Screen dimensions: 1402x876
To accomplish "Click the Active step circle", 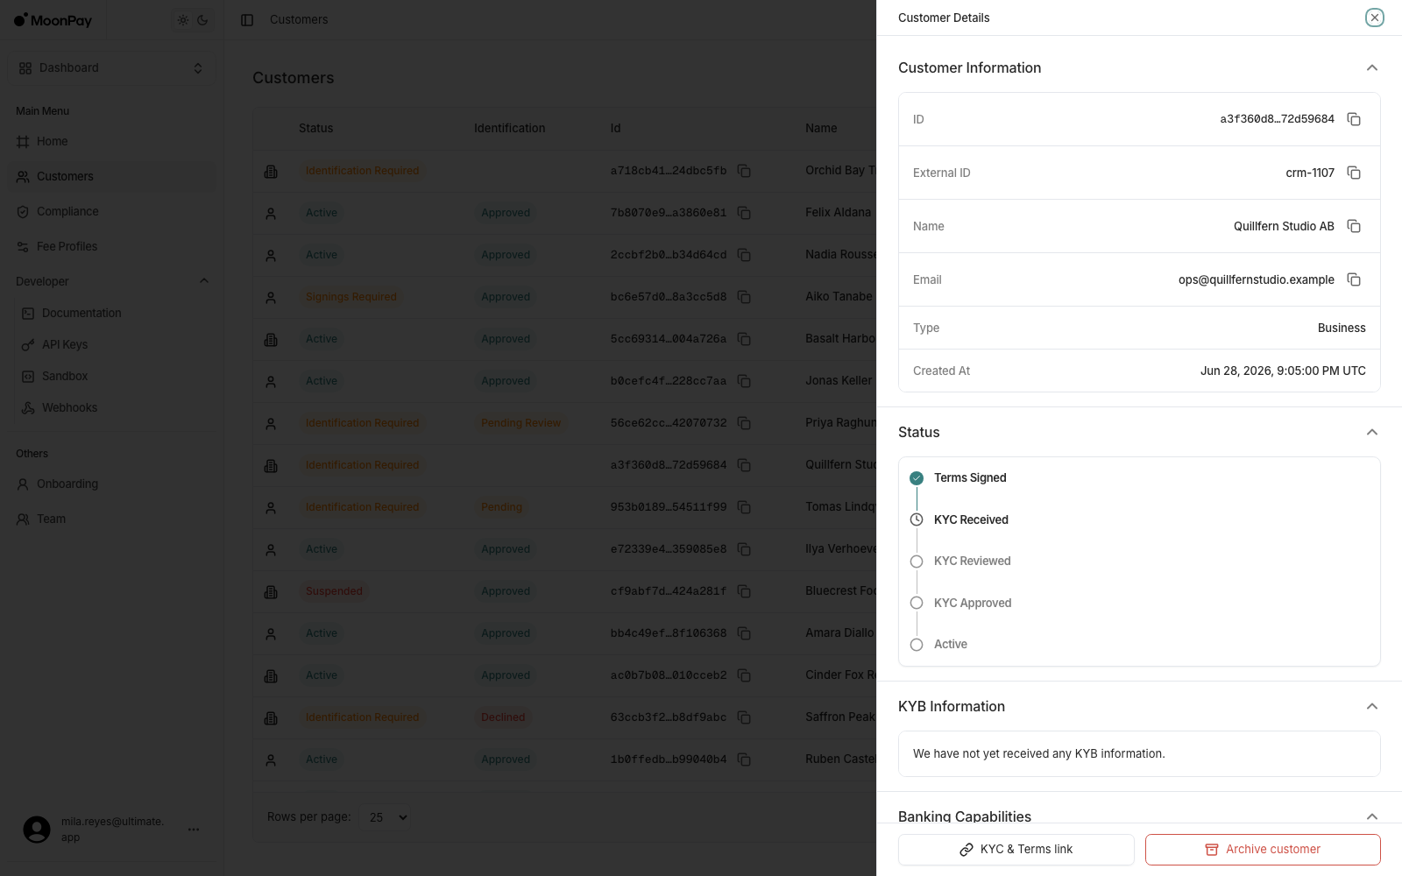I will click(x=917, y=645).
